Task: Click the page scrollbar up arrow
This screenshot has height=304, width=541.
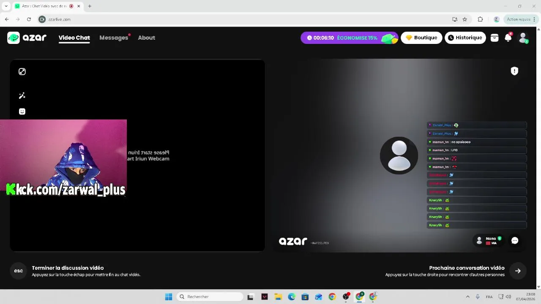Action: pyautogui.click(x=538, y=30)
